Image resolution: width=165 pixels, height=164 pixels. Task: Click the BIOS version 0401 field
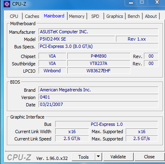99,97
